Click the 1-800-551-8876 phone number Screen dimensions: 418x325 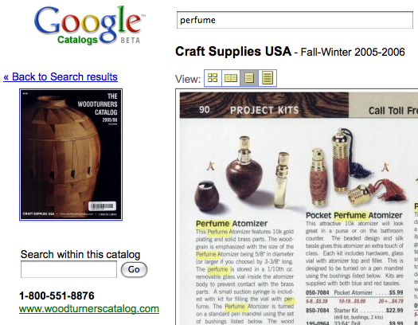pyautogui.click(x=57, y=296)
